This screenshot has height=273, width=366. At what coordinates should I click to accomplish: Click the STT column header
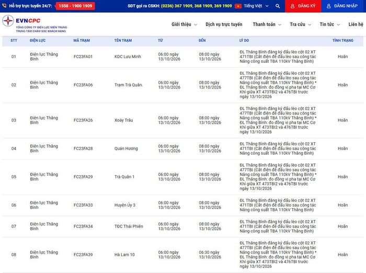tap(14, 40)
